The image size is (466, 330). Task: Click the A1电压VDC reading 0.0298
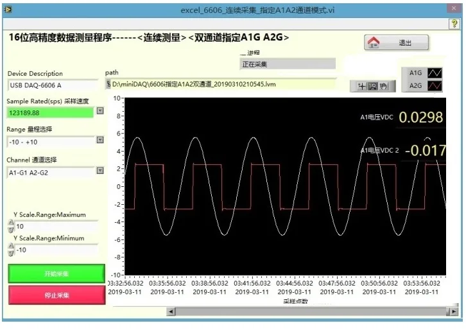(x=421, y=117)
